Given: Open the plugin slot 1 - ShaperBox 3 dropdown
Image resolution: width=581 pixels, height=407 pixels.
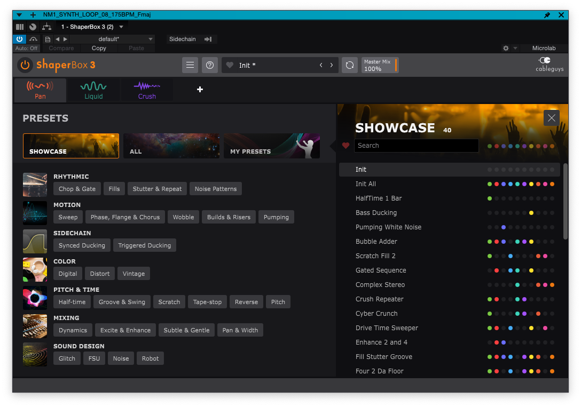Looking at the screenshot, I should click(x=91, y=27).
